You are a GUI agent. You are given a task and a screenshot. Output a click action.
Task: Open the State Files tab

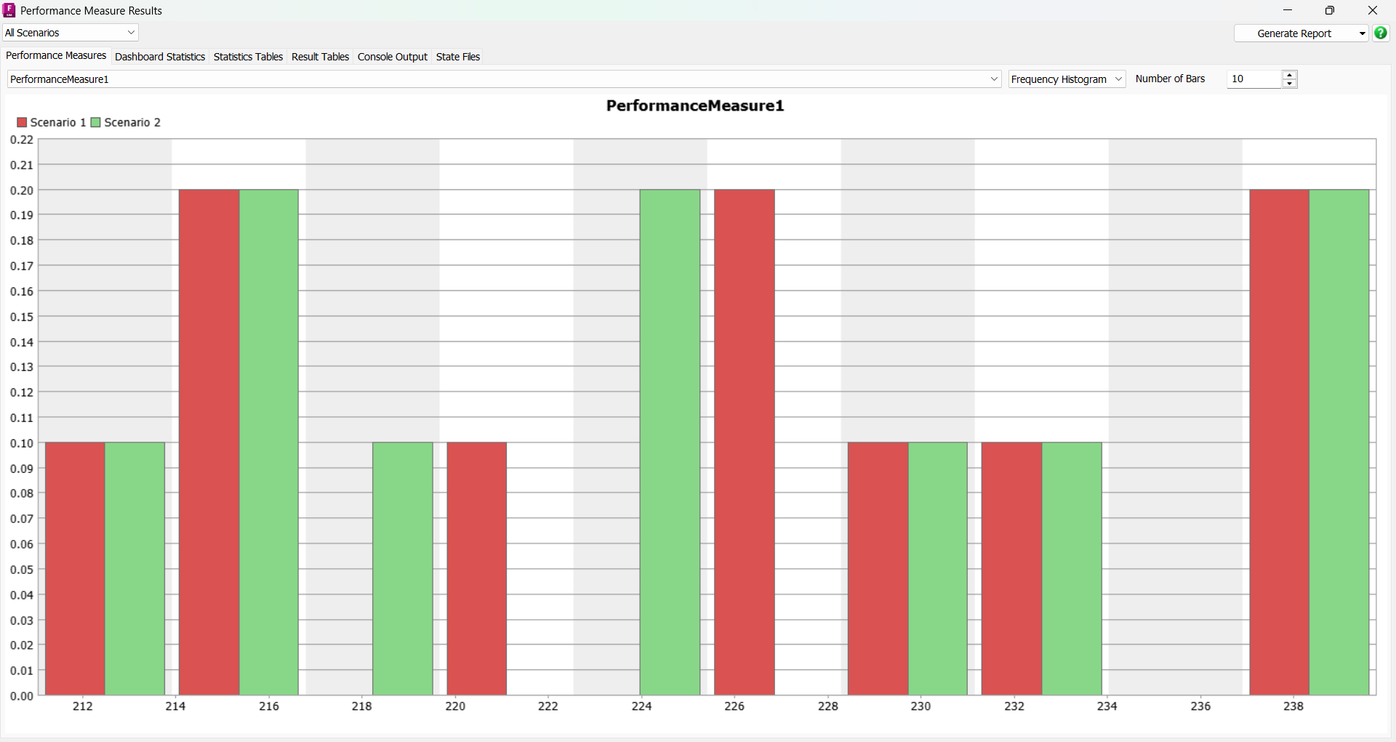[458, 57]
